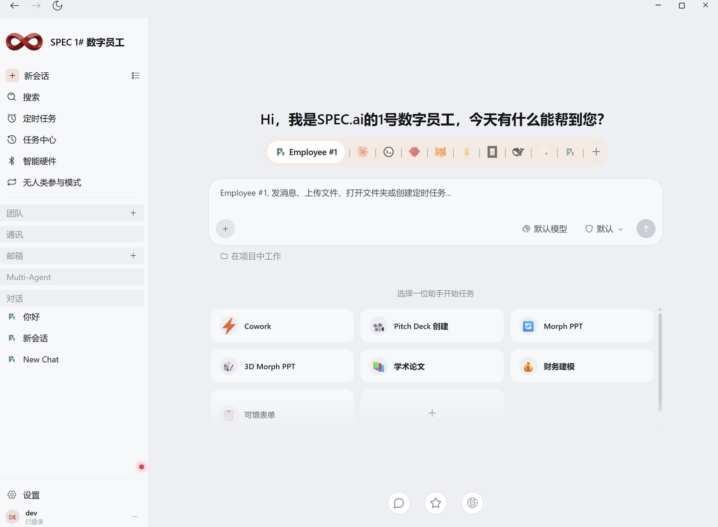The width and height of the screenshot is (718, 527).
Task: Click the send arrow button
Action: tap(646, 229)
